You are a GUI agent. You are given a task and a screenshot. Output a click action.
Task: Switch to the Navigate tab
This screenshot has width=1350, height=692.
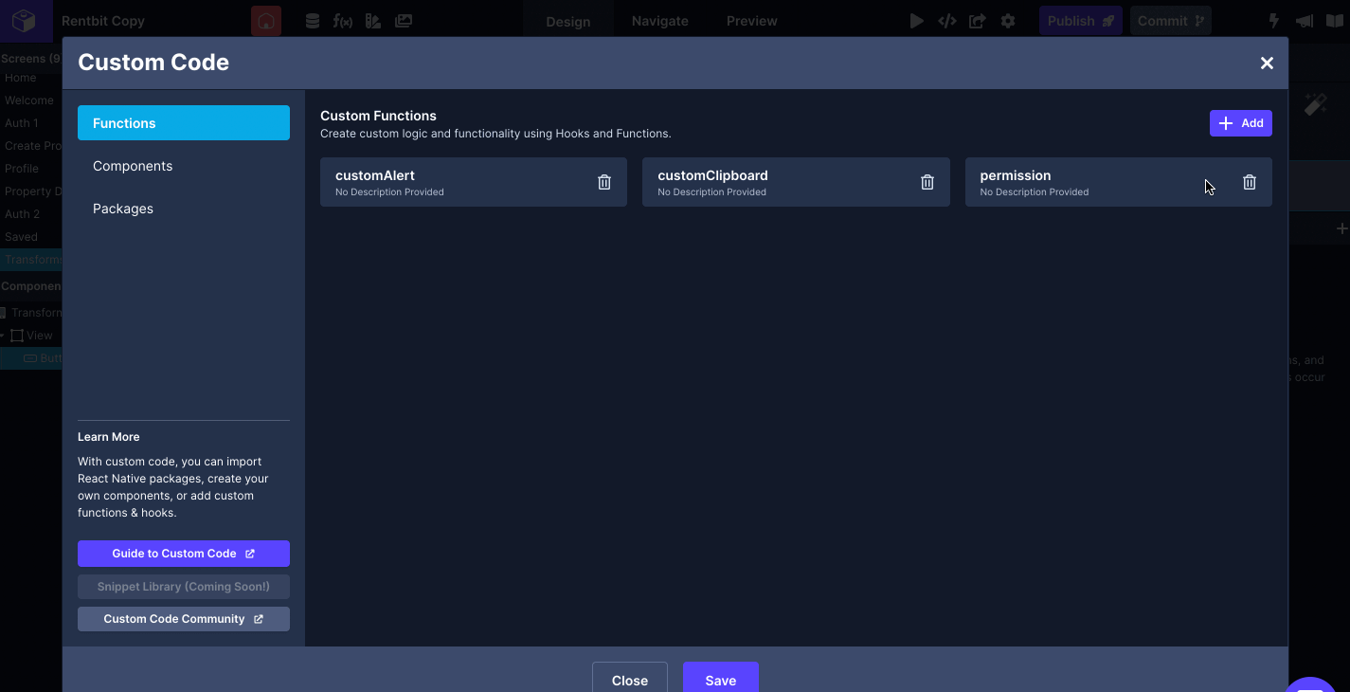(660, 21)
